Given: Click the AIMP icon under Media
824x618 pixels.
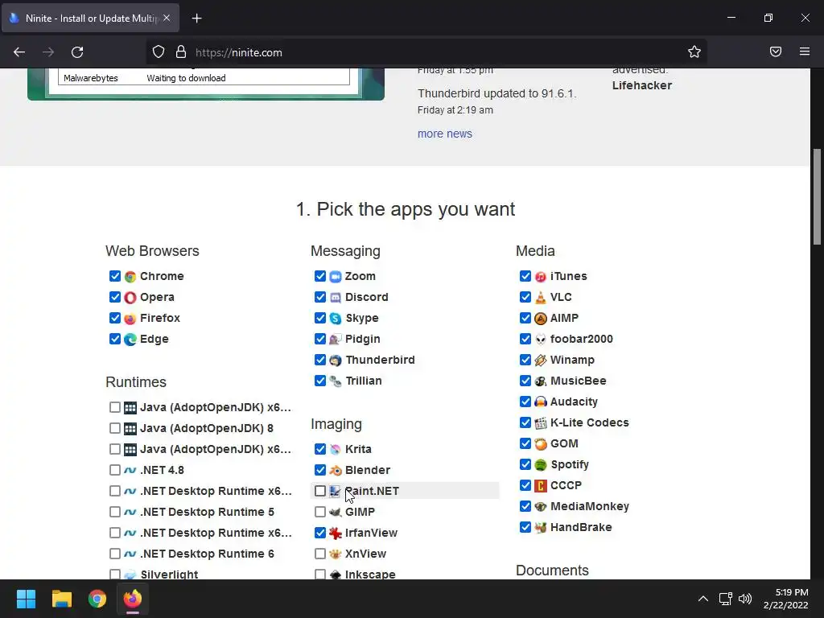Looking at the screenshot, I should [x=541, y=319].
